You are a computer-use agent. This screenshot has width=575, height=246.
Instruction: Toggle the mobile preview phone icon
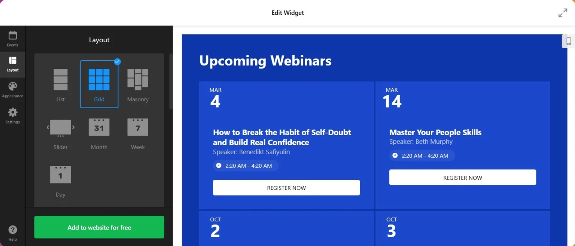tap(569, 41)
